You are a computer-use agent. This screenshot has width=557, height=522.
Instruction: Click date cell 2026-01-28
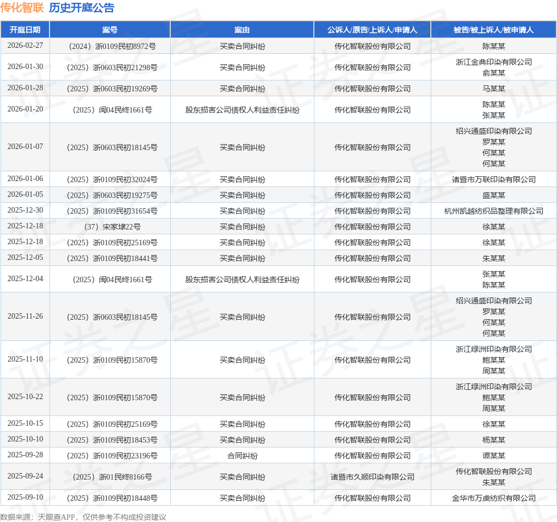(25, 88)
